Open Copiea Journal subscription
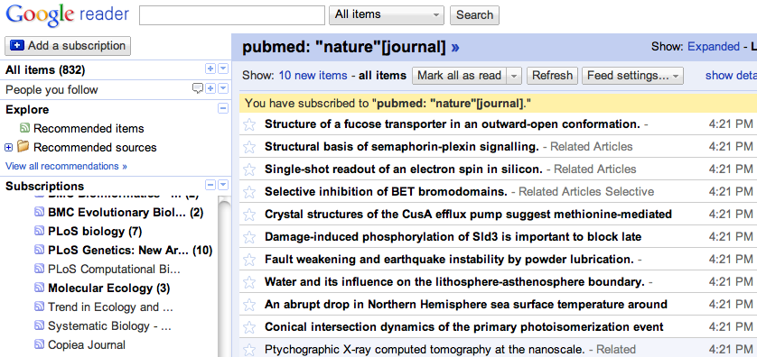 pos(87,345)
